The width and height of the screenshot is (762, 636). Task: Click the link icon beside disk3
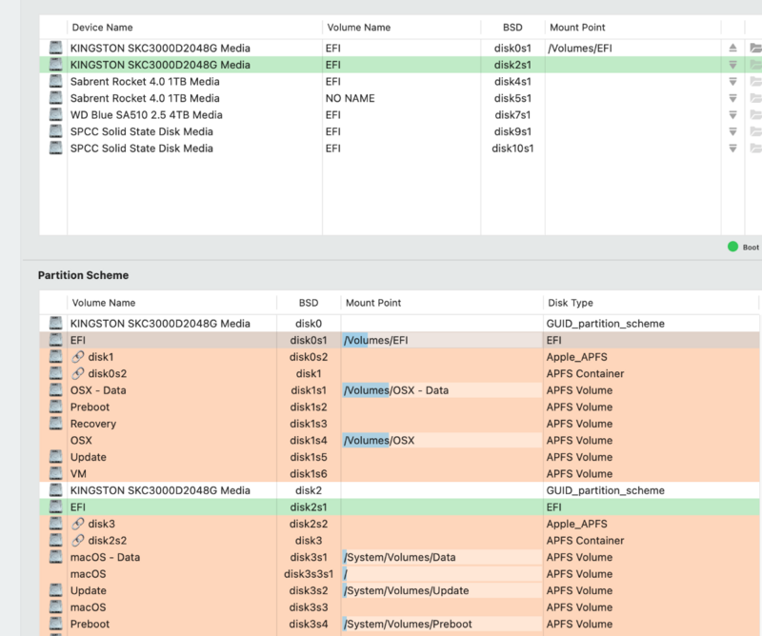coord(77,524)
